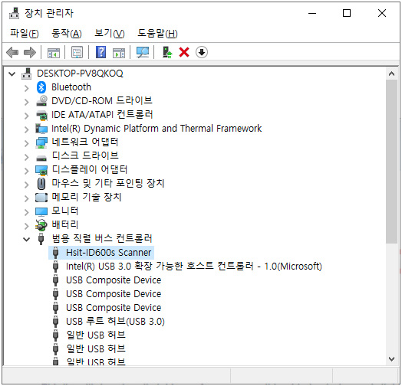This screenshot has width=402, height=386.
Task: Select USB 루트 허브(USB 3.0) item
Action: [115, 321]
